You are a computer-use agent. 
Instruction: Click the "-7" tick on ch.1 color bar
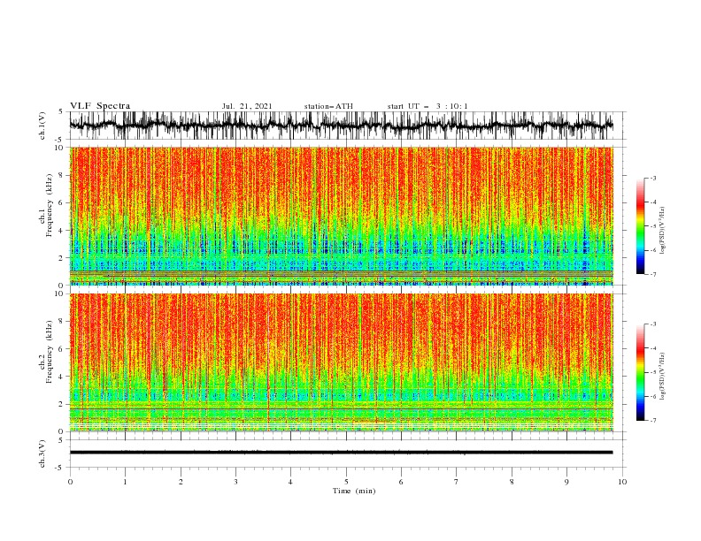coord(653,274)
